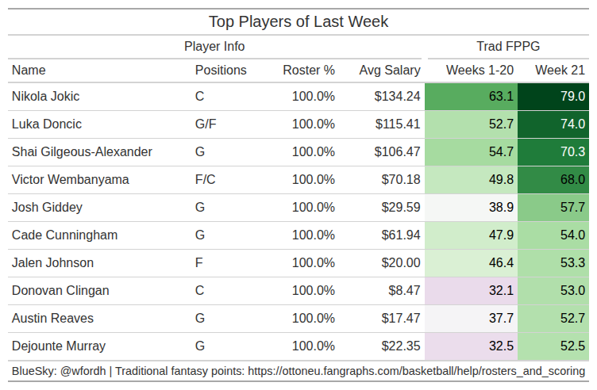Select the Positions column header
The height and width of the screenshot is (390, 597).
(x=221, y=71)
